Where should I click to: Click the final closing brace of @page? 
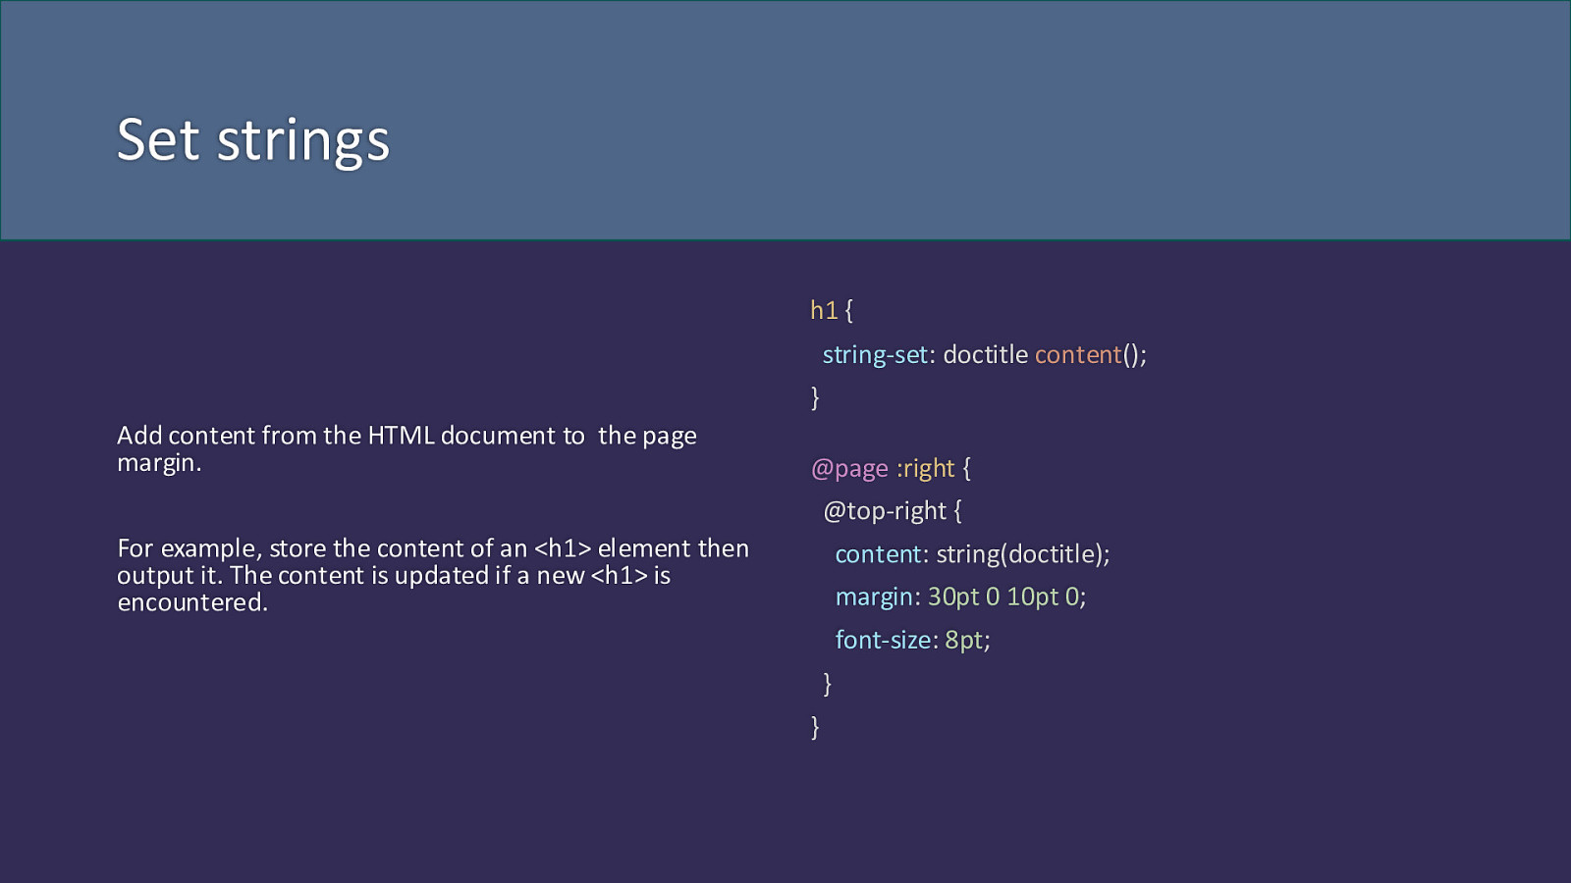click(815, 726)
